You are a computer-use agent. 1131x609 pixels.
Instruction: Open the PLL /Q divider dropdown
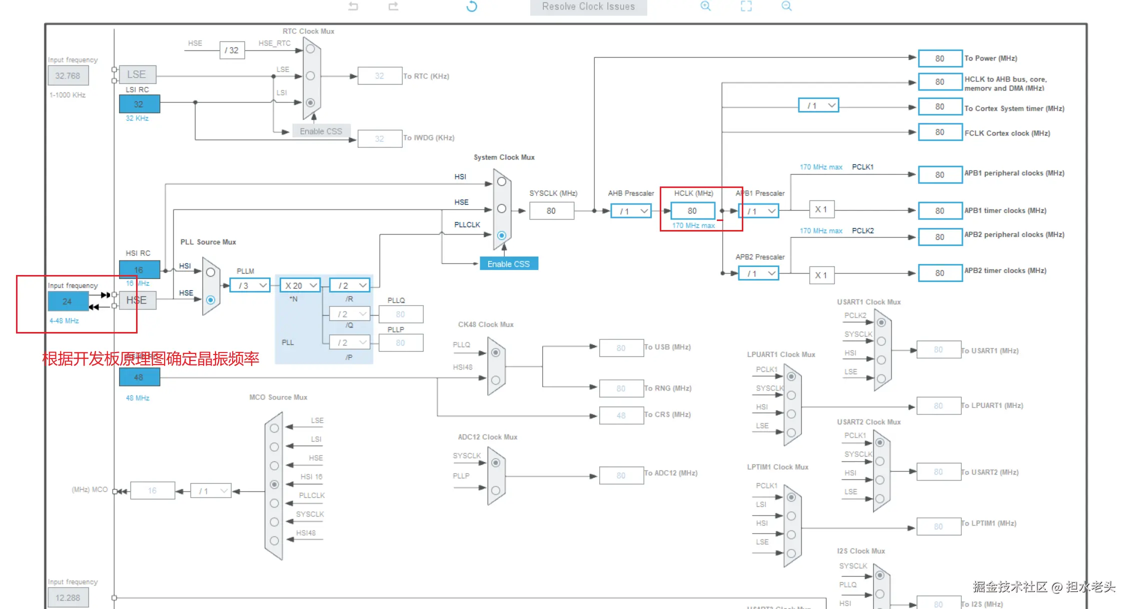350,314
